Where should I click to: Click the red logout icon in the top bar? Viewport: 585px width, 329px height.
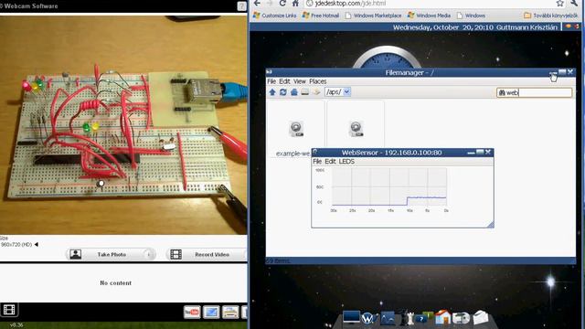click(577, 27)
